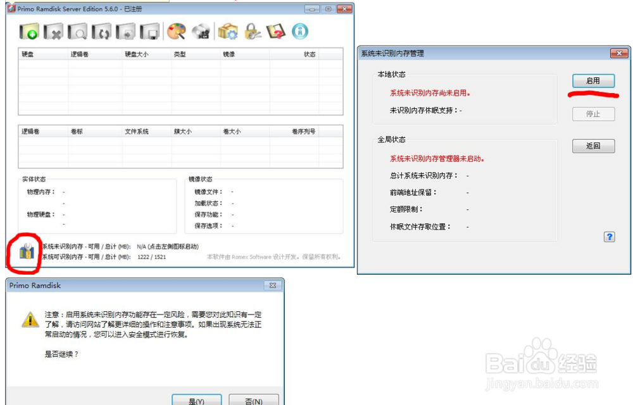The height and width of the screenshot is (405, 633).
Task: Close the 系统未识别内存管理 dialog
Action: coord(619,53)
